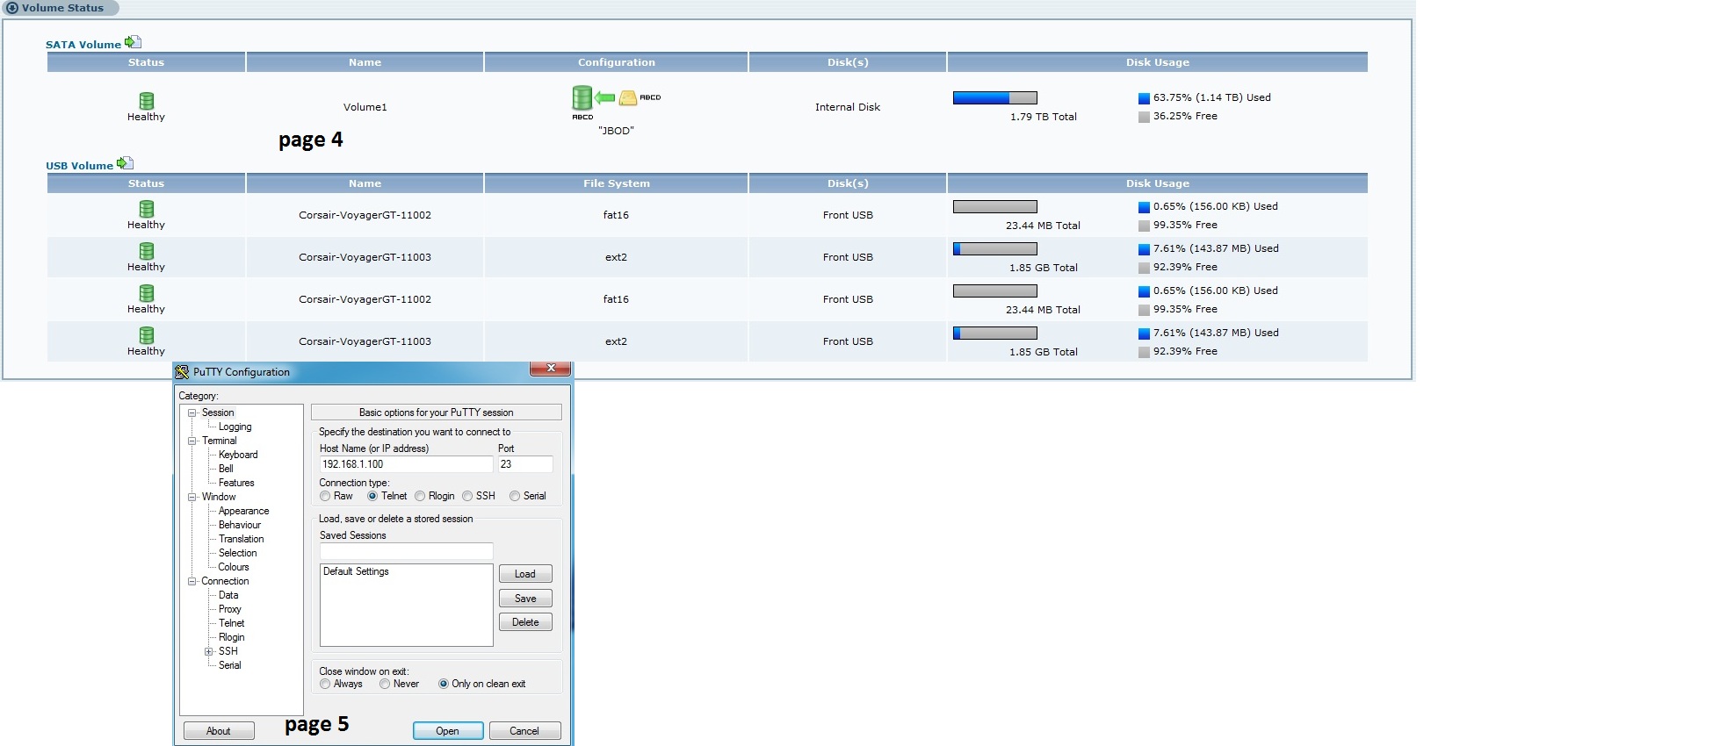
Task: Collapse the Session tree node
Action: [x=192, y=412]
